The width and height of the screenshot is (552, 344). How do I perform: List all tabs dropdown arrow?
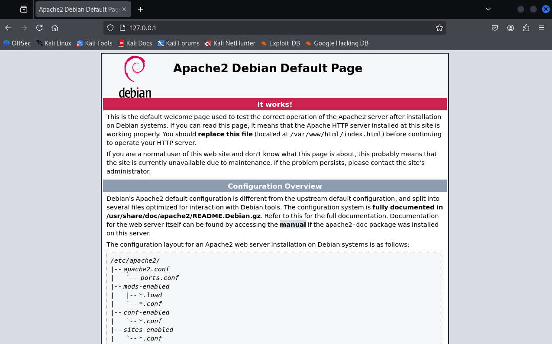point(488,9)
